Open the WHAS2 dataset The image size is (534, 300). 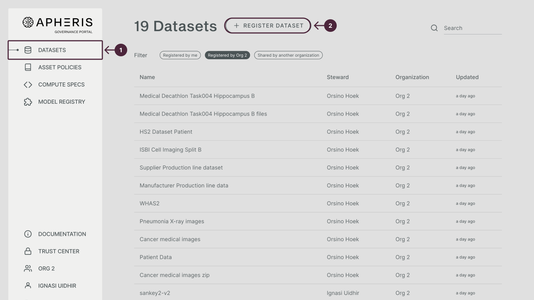click(150, 203)
